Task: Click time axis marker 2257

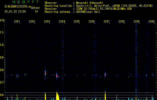Action: coord(107,21)
